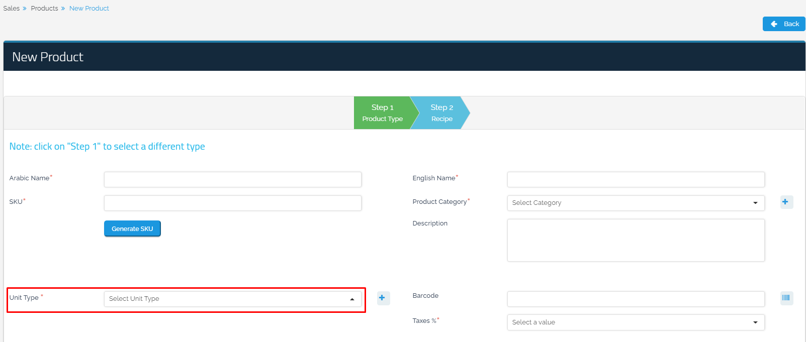Click the Back button

tap(783, 24)
